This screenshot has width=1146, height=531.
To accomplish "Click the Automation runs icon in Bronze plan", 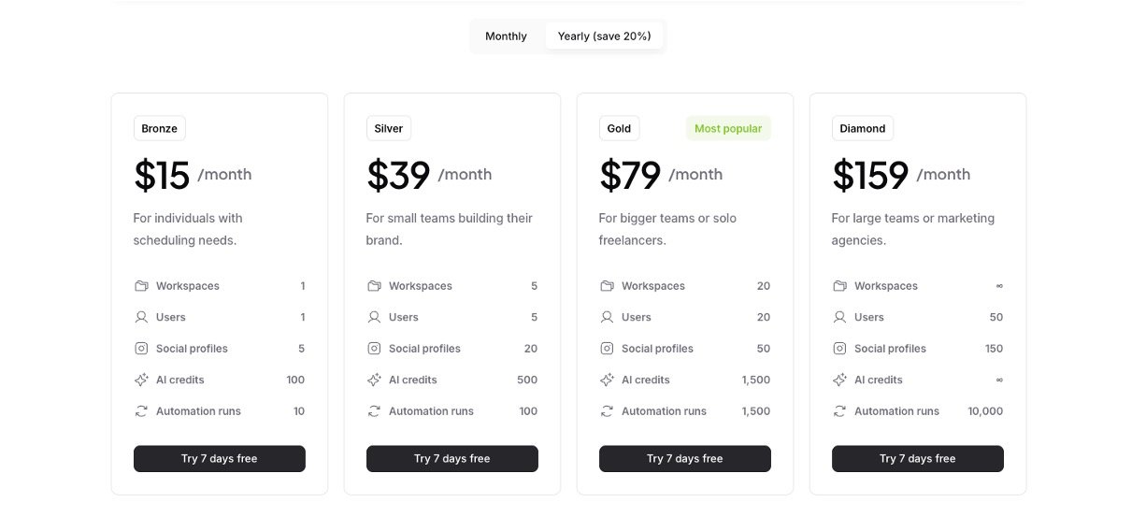I will (x=141, y=411).
